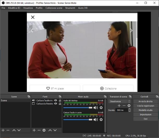Undock the Fonti panel with popout icon

tap(60, 97)
